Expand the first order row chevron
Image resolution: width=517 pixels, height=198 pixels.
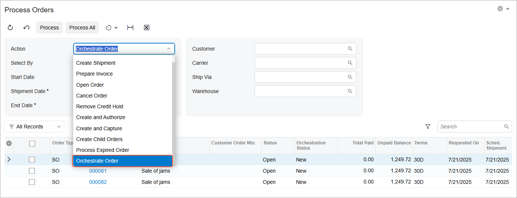(x=9, y=160)
